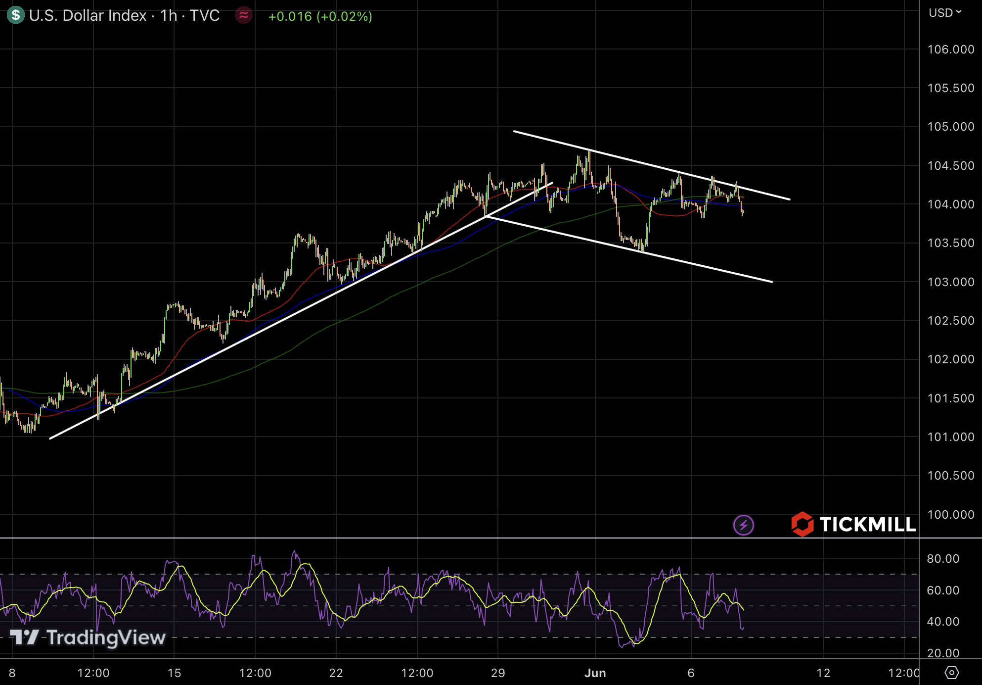The image size is (982, 685).
Task: Click the 80.00 RSI scale label
Action: coord(942,559)
